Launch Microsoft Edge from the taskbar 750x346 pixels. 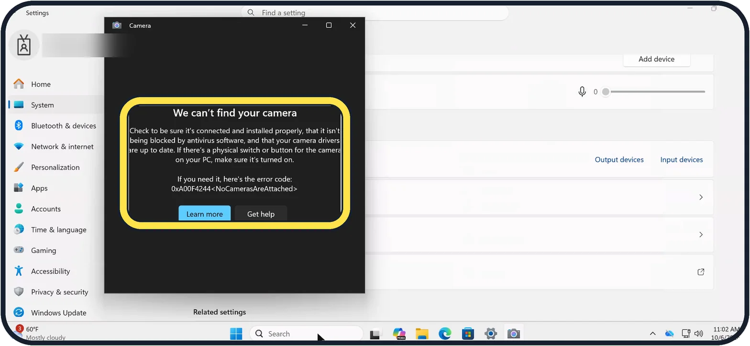click(445, 334)
